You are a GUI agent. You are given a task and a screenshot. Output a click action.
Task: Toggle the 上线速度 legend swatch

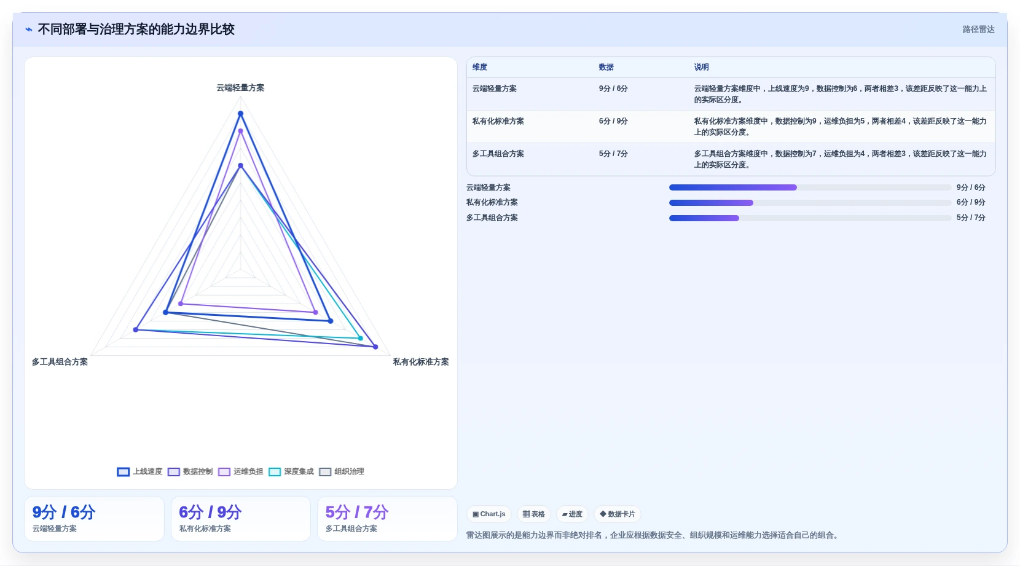point(123,472)
